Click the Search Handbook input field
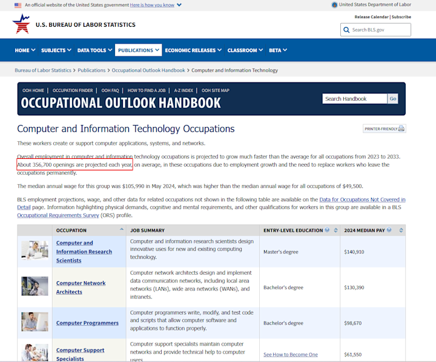The image size is (436, 362). coord(354,99)
